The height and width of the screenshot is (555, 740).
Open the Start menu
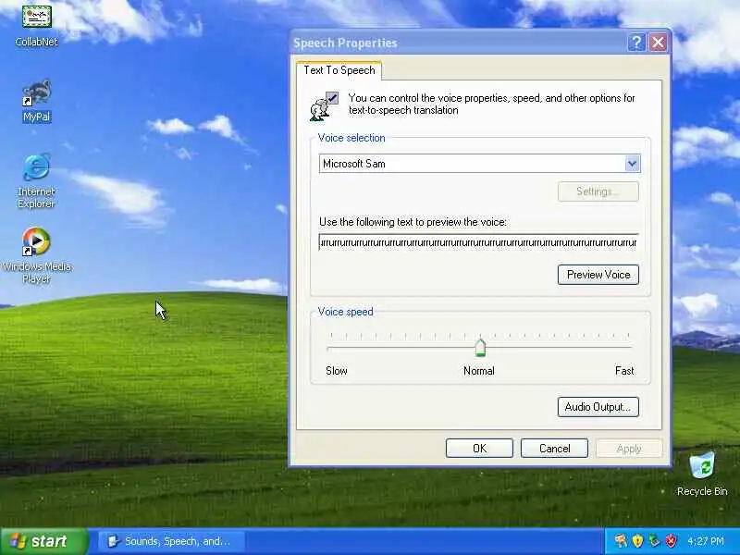point(43,541)
